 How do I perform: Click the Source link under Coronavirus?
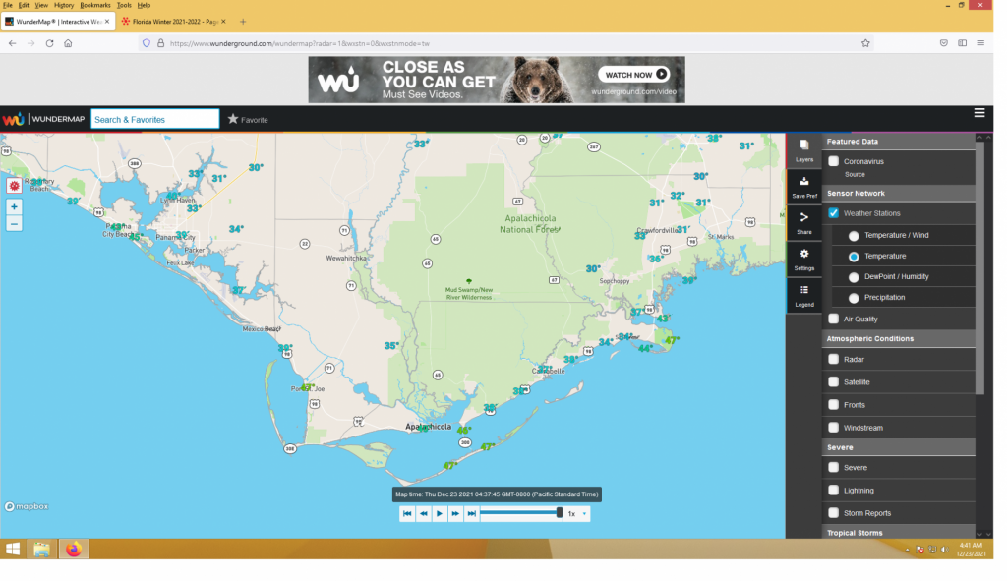[x=855, y=174]
